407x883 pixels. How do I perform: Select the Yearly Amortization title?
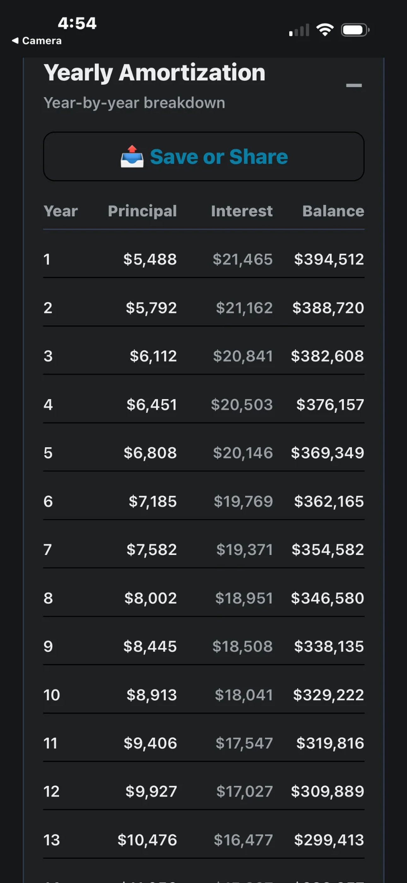coord(155,73)
